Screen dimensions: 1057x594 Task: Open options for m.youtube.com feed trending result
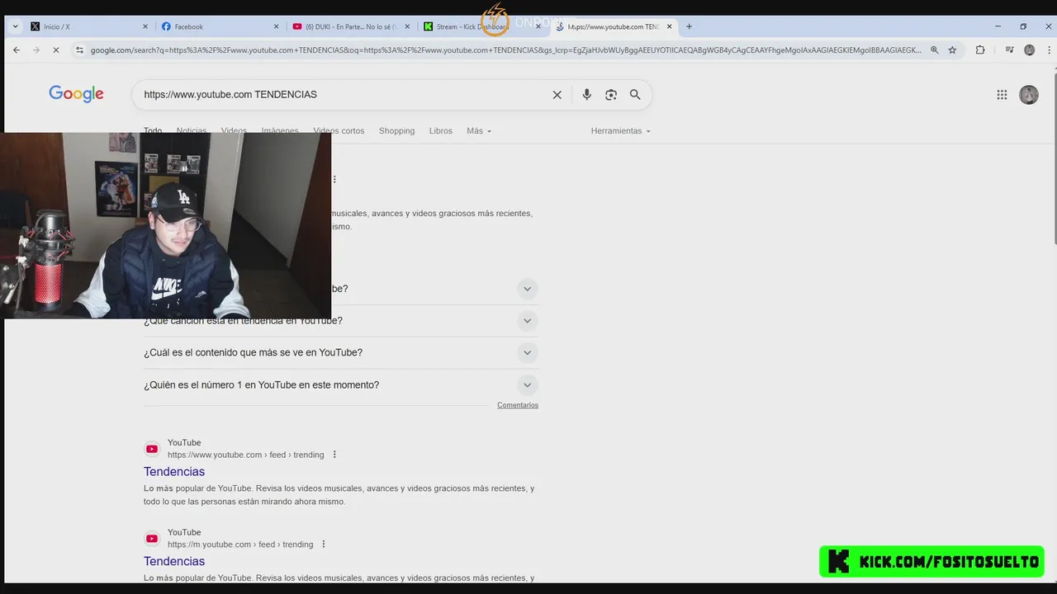[324, 544]
